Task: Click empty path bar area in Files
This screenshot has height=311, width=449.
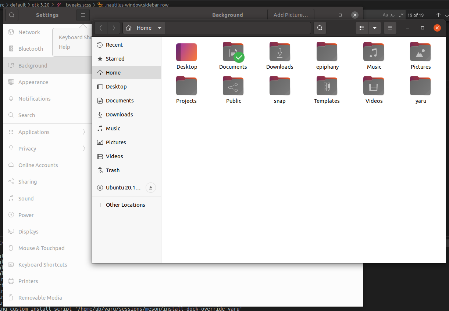Action: [x=238, y=28]
